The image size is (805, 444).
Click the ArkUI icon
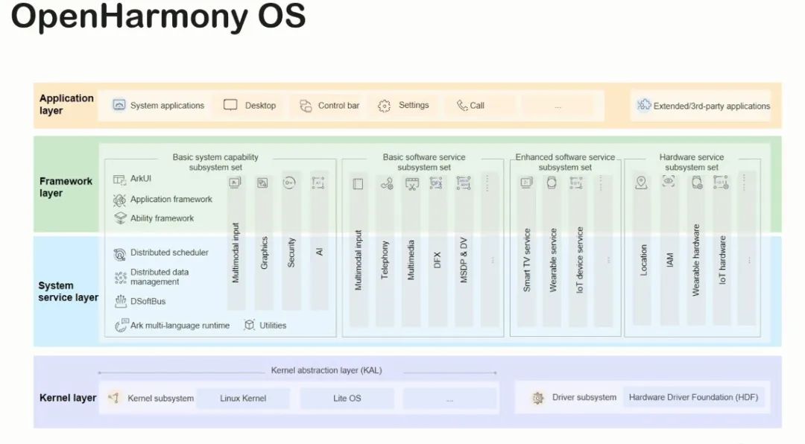119,179
